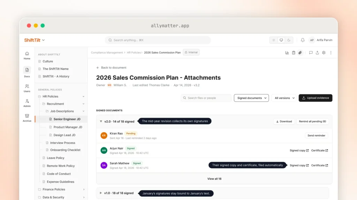
Task: Open Sarah Mathew's Certificate
Action: [x=319, y=165]
